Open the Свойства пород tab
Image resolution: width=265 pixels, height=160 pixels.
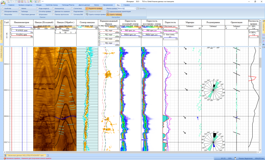pyautogui.click(x=52, y=5)
